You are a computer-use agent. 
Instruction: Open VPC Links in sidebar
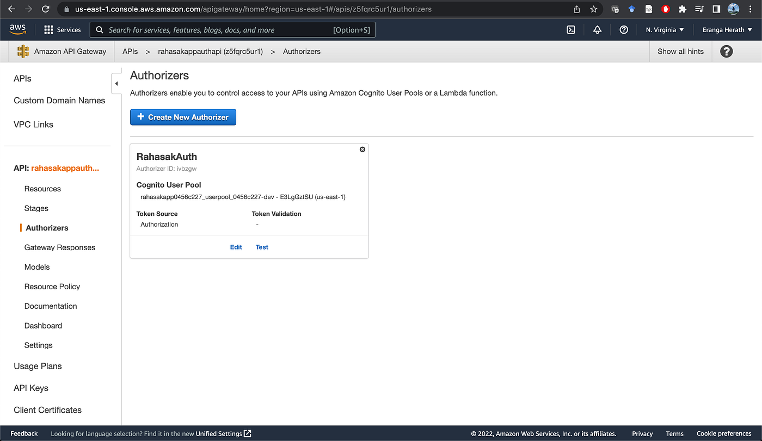(x=33, y=125)
